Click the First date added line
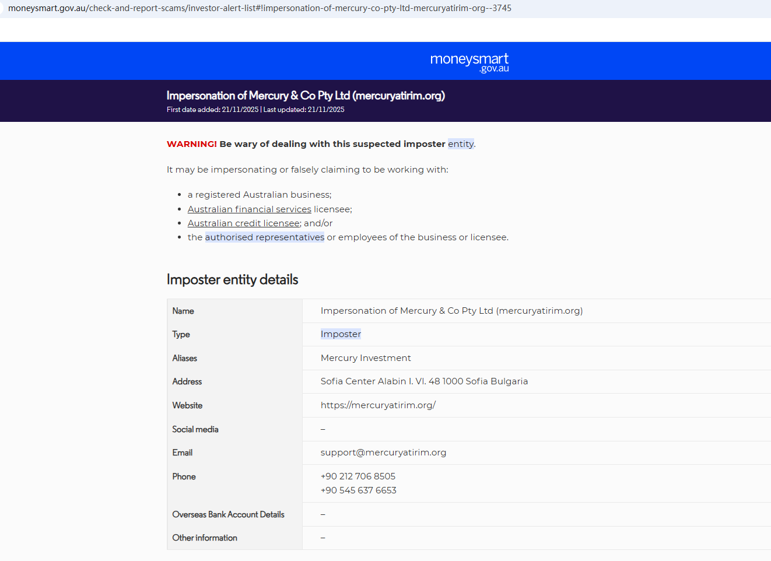Image resolution: width=771 pixels, height=561 pixels. [255, 110]
